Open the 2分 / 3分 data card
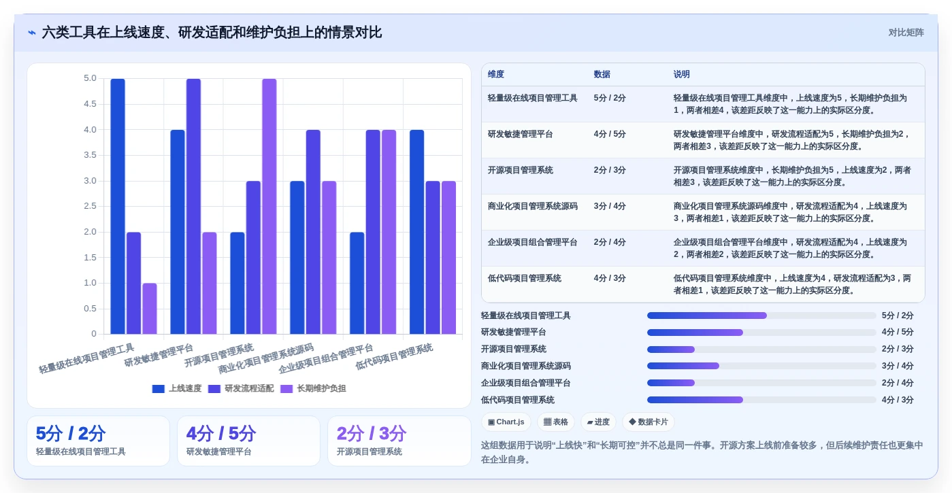 click(x=399, y=441)
